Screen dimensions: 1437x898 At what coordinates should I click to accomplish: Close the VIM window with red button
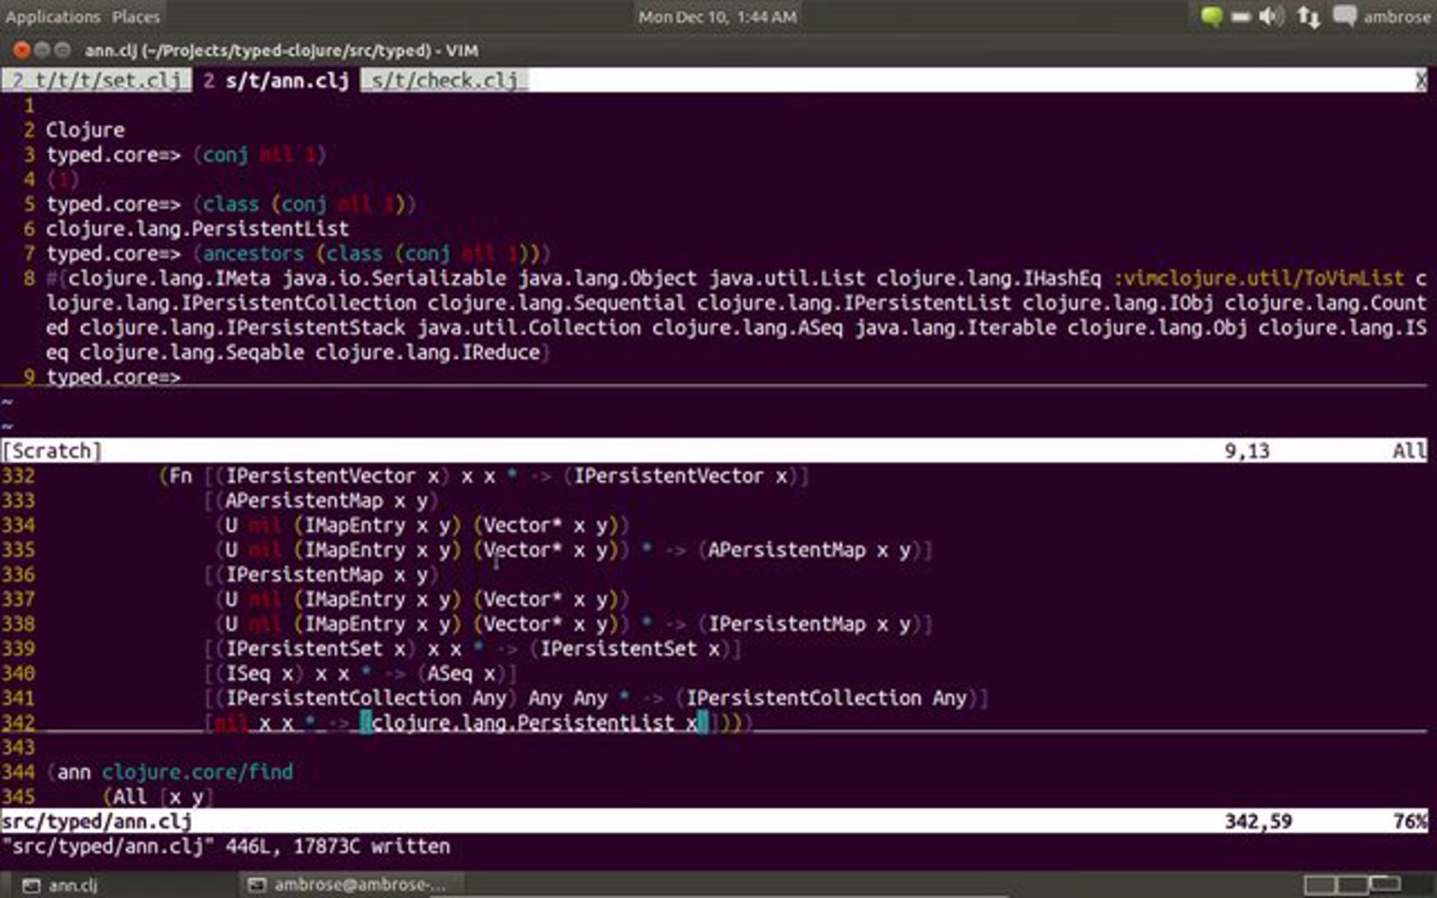pos(22,50)
